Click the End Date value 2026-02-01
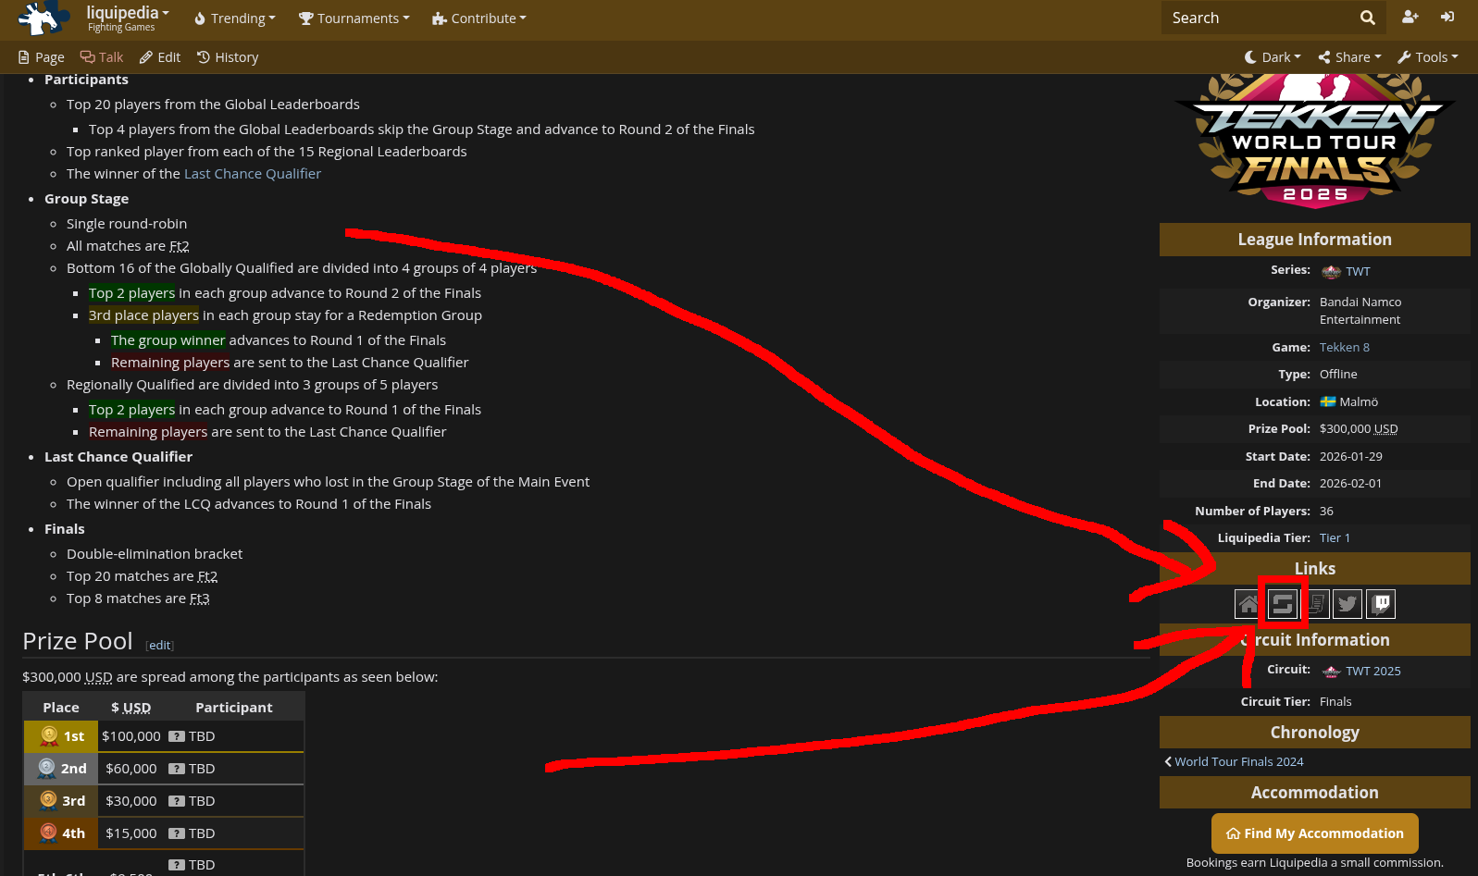This screenshot has width=1478, height=876. pos(1351,483)
